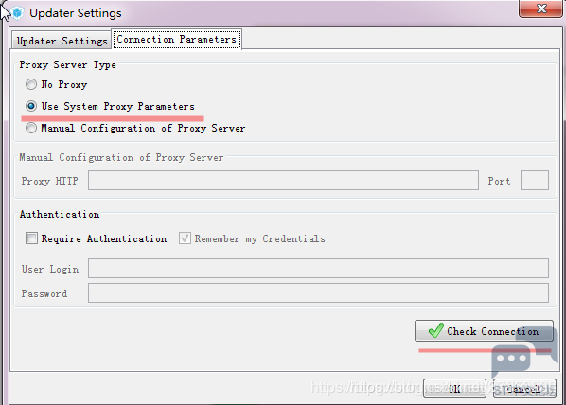This screenshot has height=405, width=566.
Task: Click the Require Authentication label text
Action: 104,238
